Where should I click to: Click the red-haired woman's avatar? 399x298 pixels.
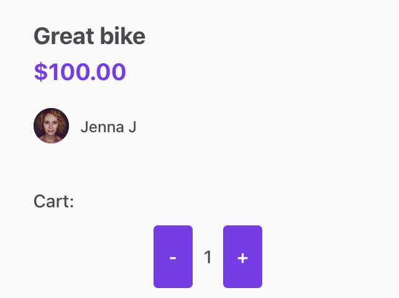click(51, 126)
